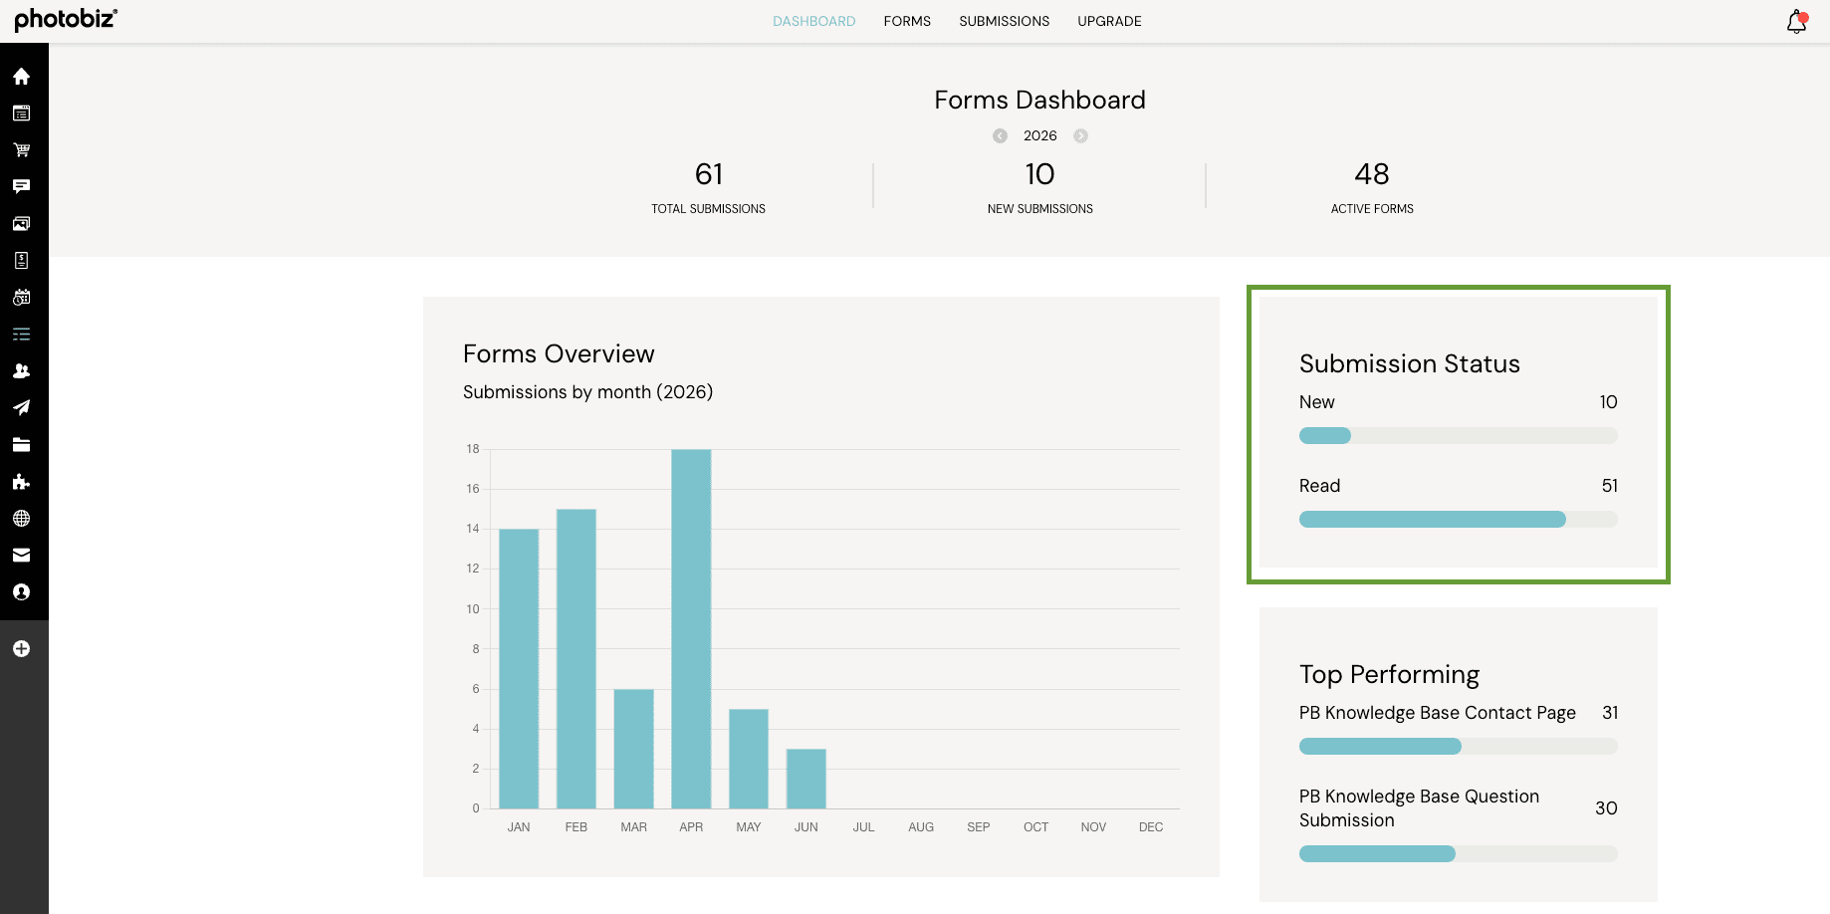
Task: Select the forms list icon in sidebar
Action: click(x=21, y=335)
